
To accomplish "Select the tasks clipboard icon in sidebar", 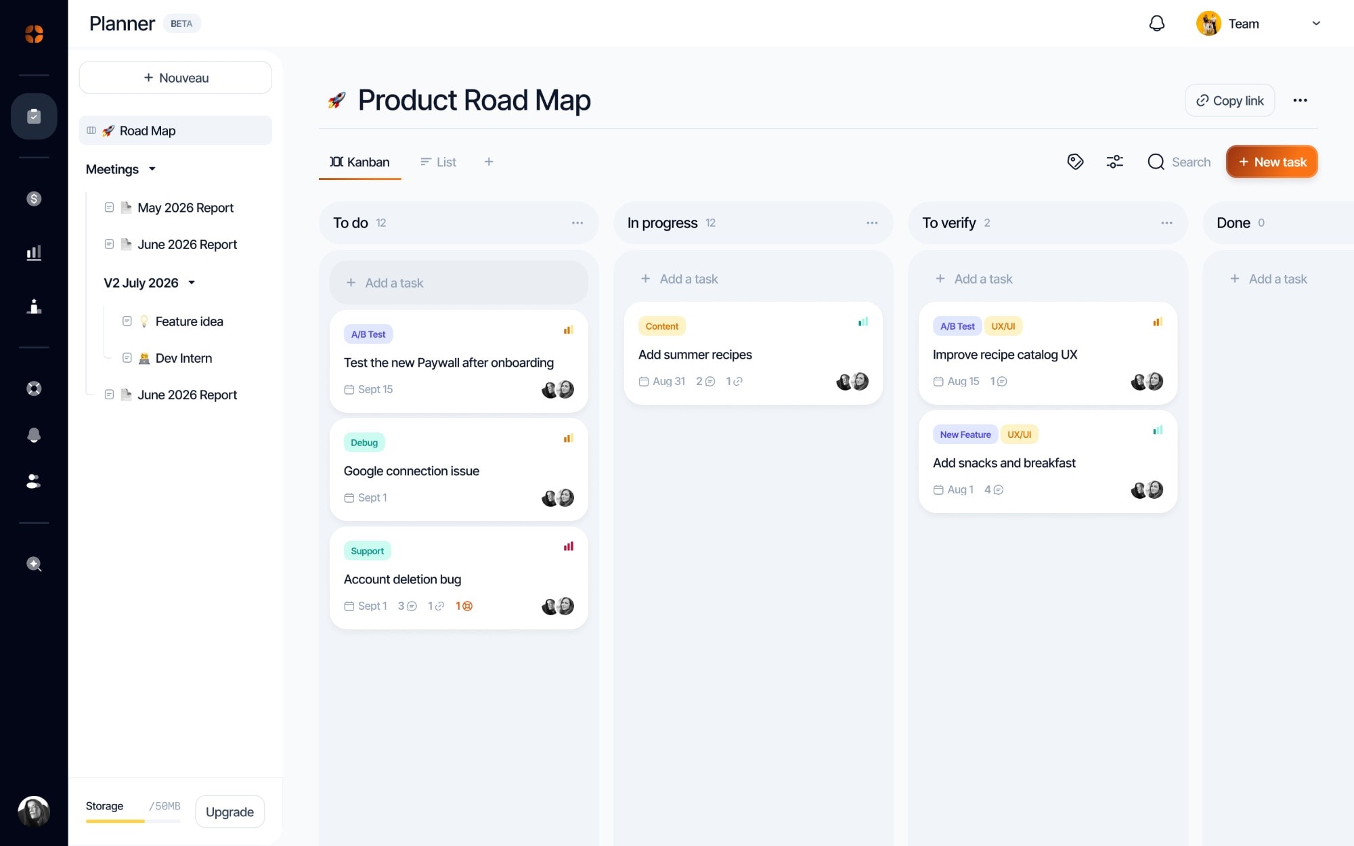I will pyautogui.click(x=34, y=116).
